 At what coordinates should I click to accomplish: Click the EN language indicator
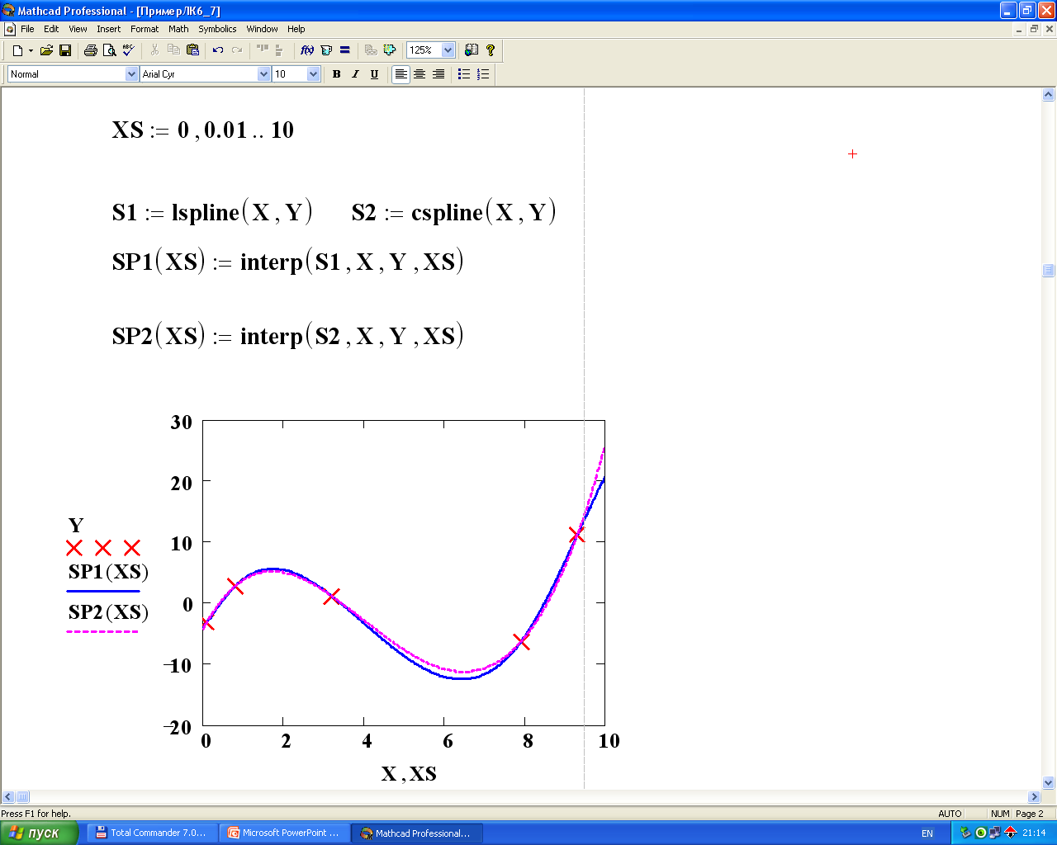click(927, 833)
